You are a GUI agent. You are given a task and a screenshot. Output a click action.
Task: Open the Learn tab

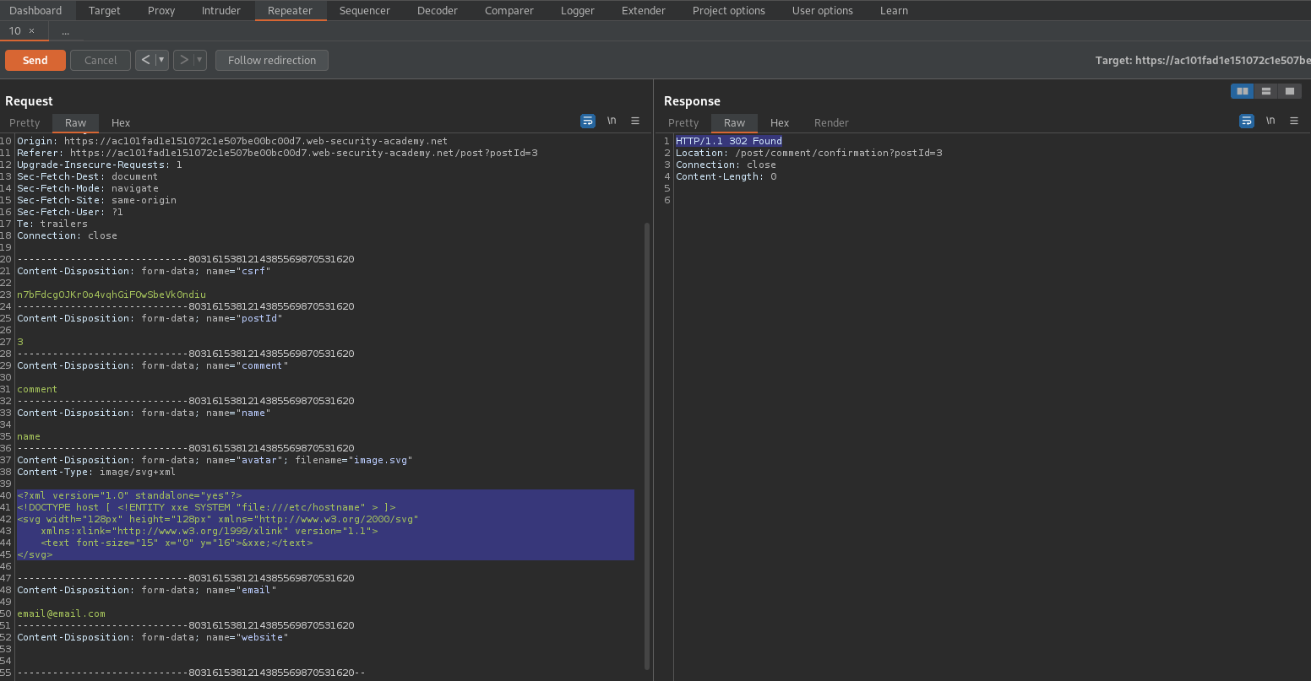(x=894, y=10)
